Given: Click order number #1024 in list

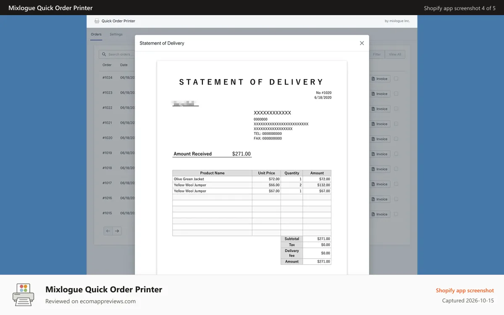Looking at the screenshot, I should [x=108, y=78].
